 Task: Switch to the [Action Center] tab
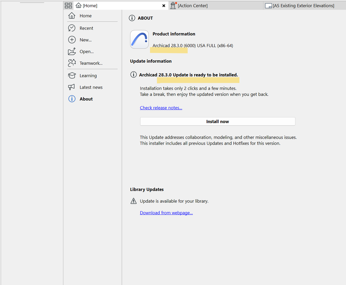pos(216,6)
